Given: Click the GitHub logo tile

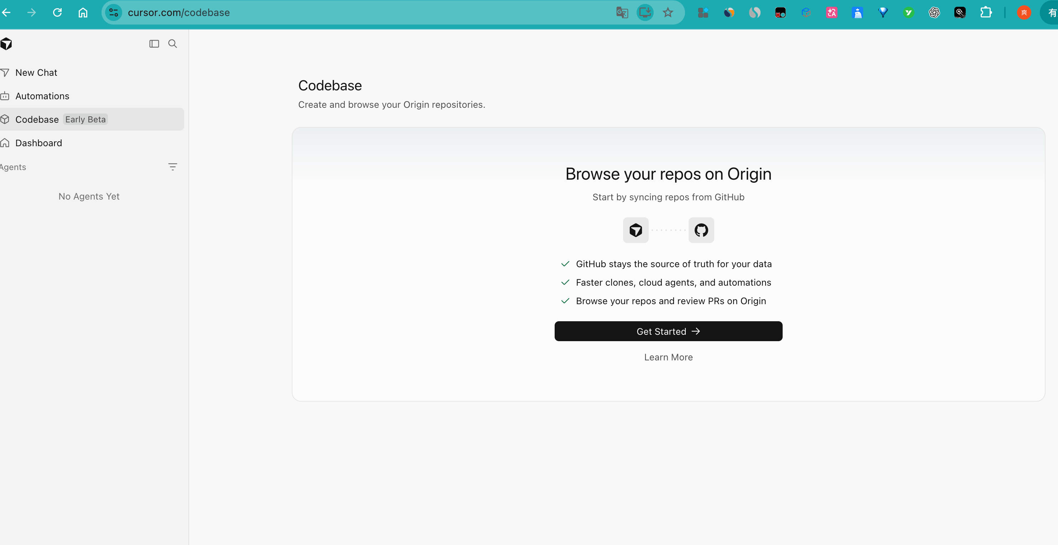Looking at the screenshot, I should pyautogui.click(x=701, y=230).
